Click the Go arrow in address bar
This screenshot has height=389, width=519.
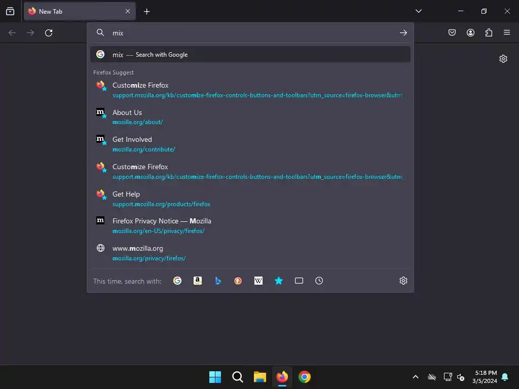[403, 33]
